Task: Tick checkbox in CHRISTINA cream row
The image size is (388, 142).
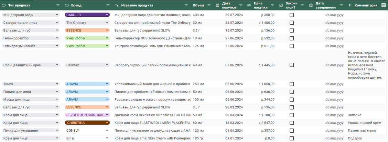Action: click(x=292, y=123)
